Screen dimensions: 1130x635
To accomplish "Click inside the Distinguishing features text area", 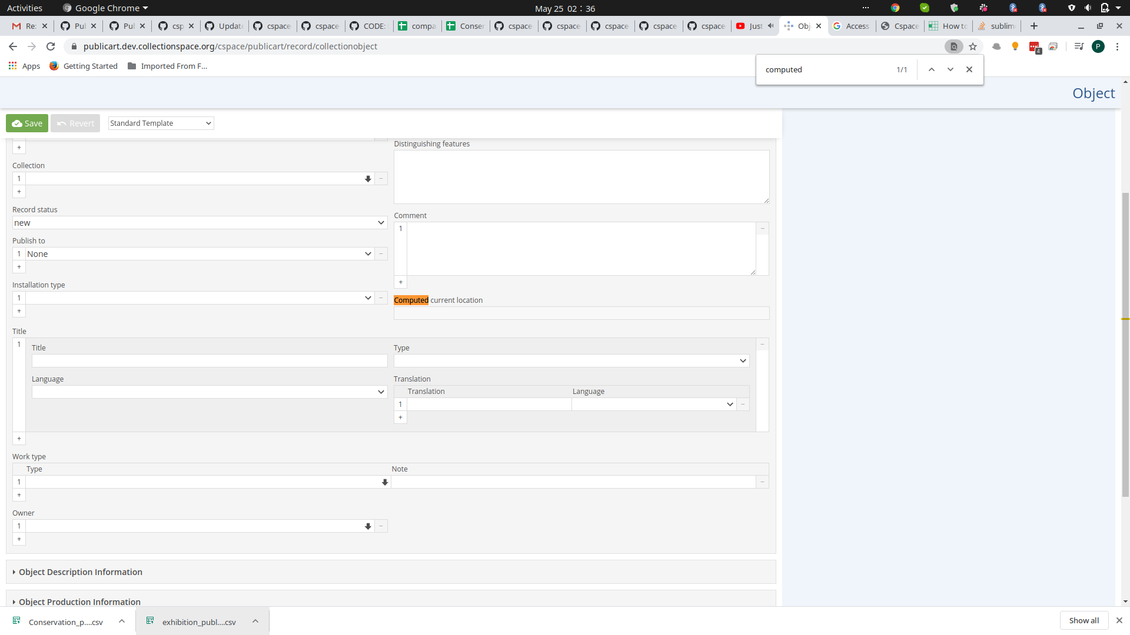I will tap(581, 176).
